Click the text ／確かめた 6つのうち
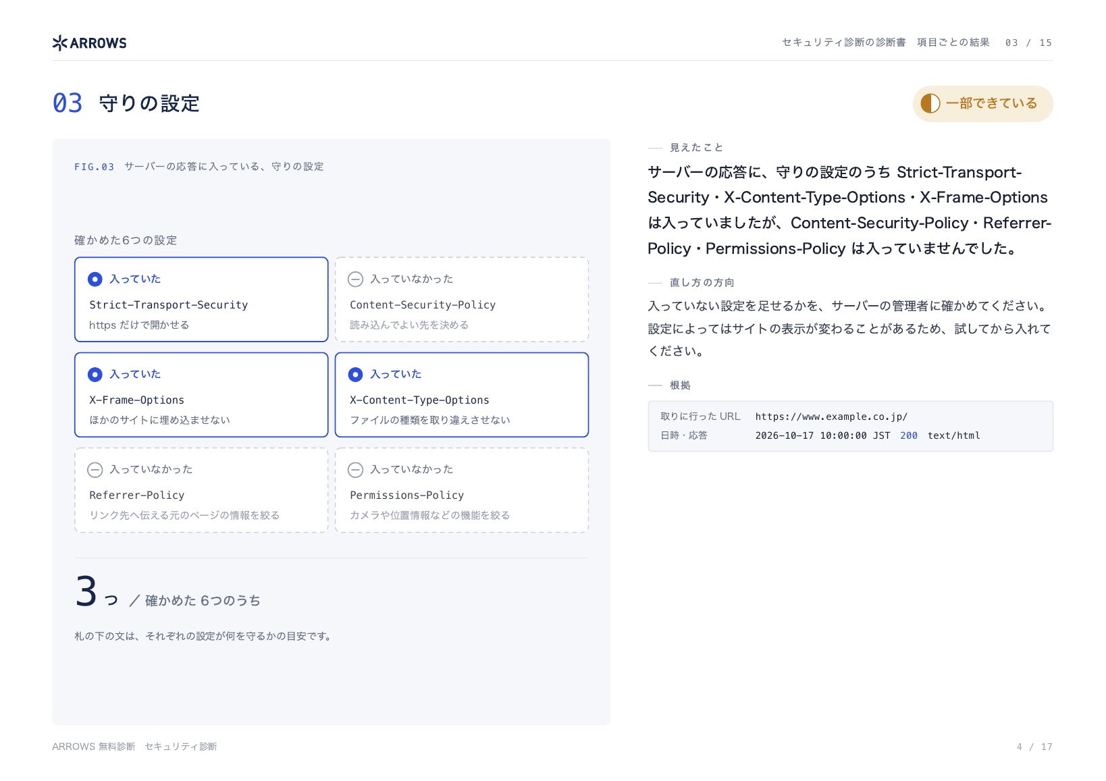 point(194,601)
